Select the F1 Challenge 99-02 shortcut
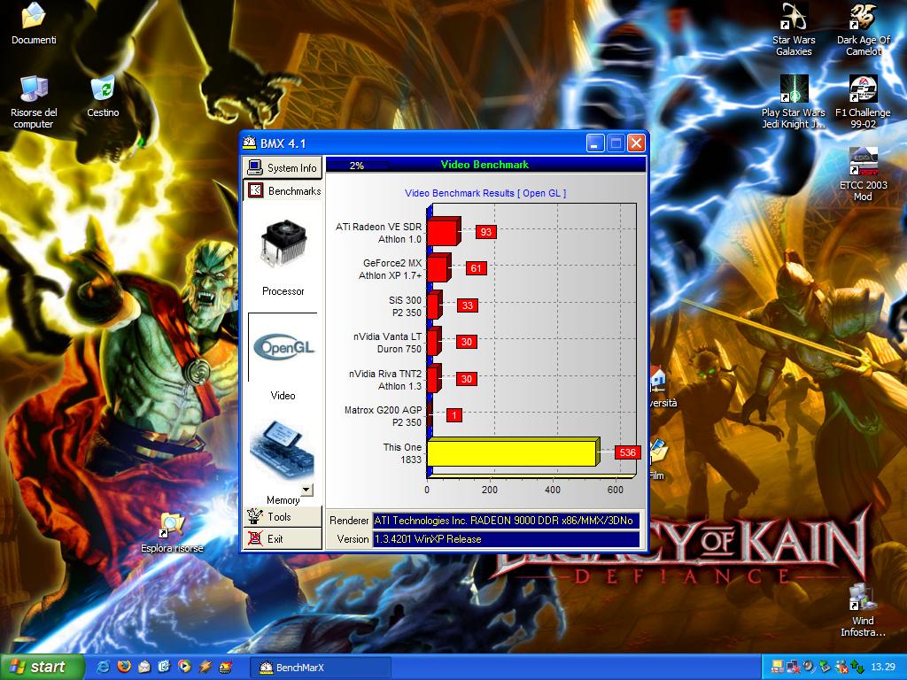Image resolution: width=907 pixels, height=680 pixels. coord(863,102)
